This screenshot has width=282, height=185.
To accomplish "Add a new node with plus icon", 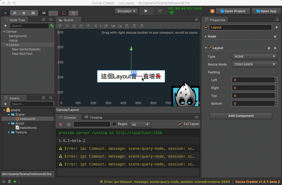I will click(5, 26).
